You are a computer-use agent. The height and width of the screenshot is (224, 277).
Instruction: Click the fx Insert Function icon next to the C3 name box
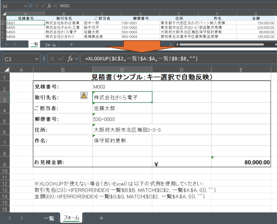tap(70, 59)
